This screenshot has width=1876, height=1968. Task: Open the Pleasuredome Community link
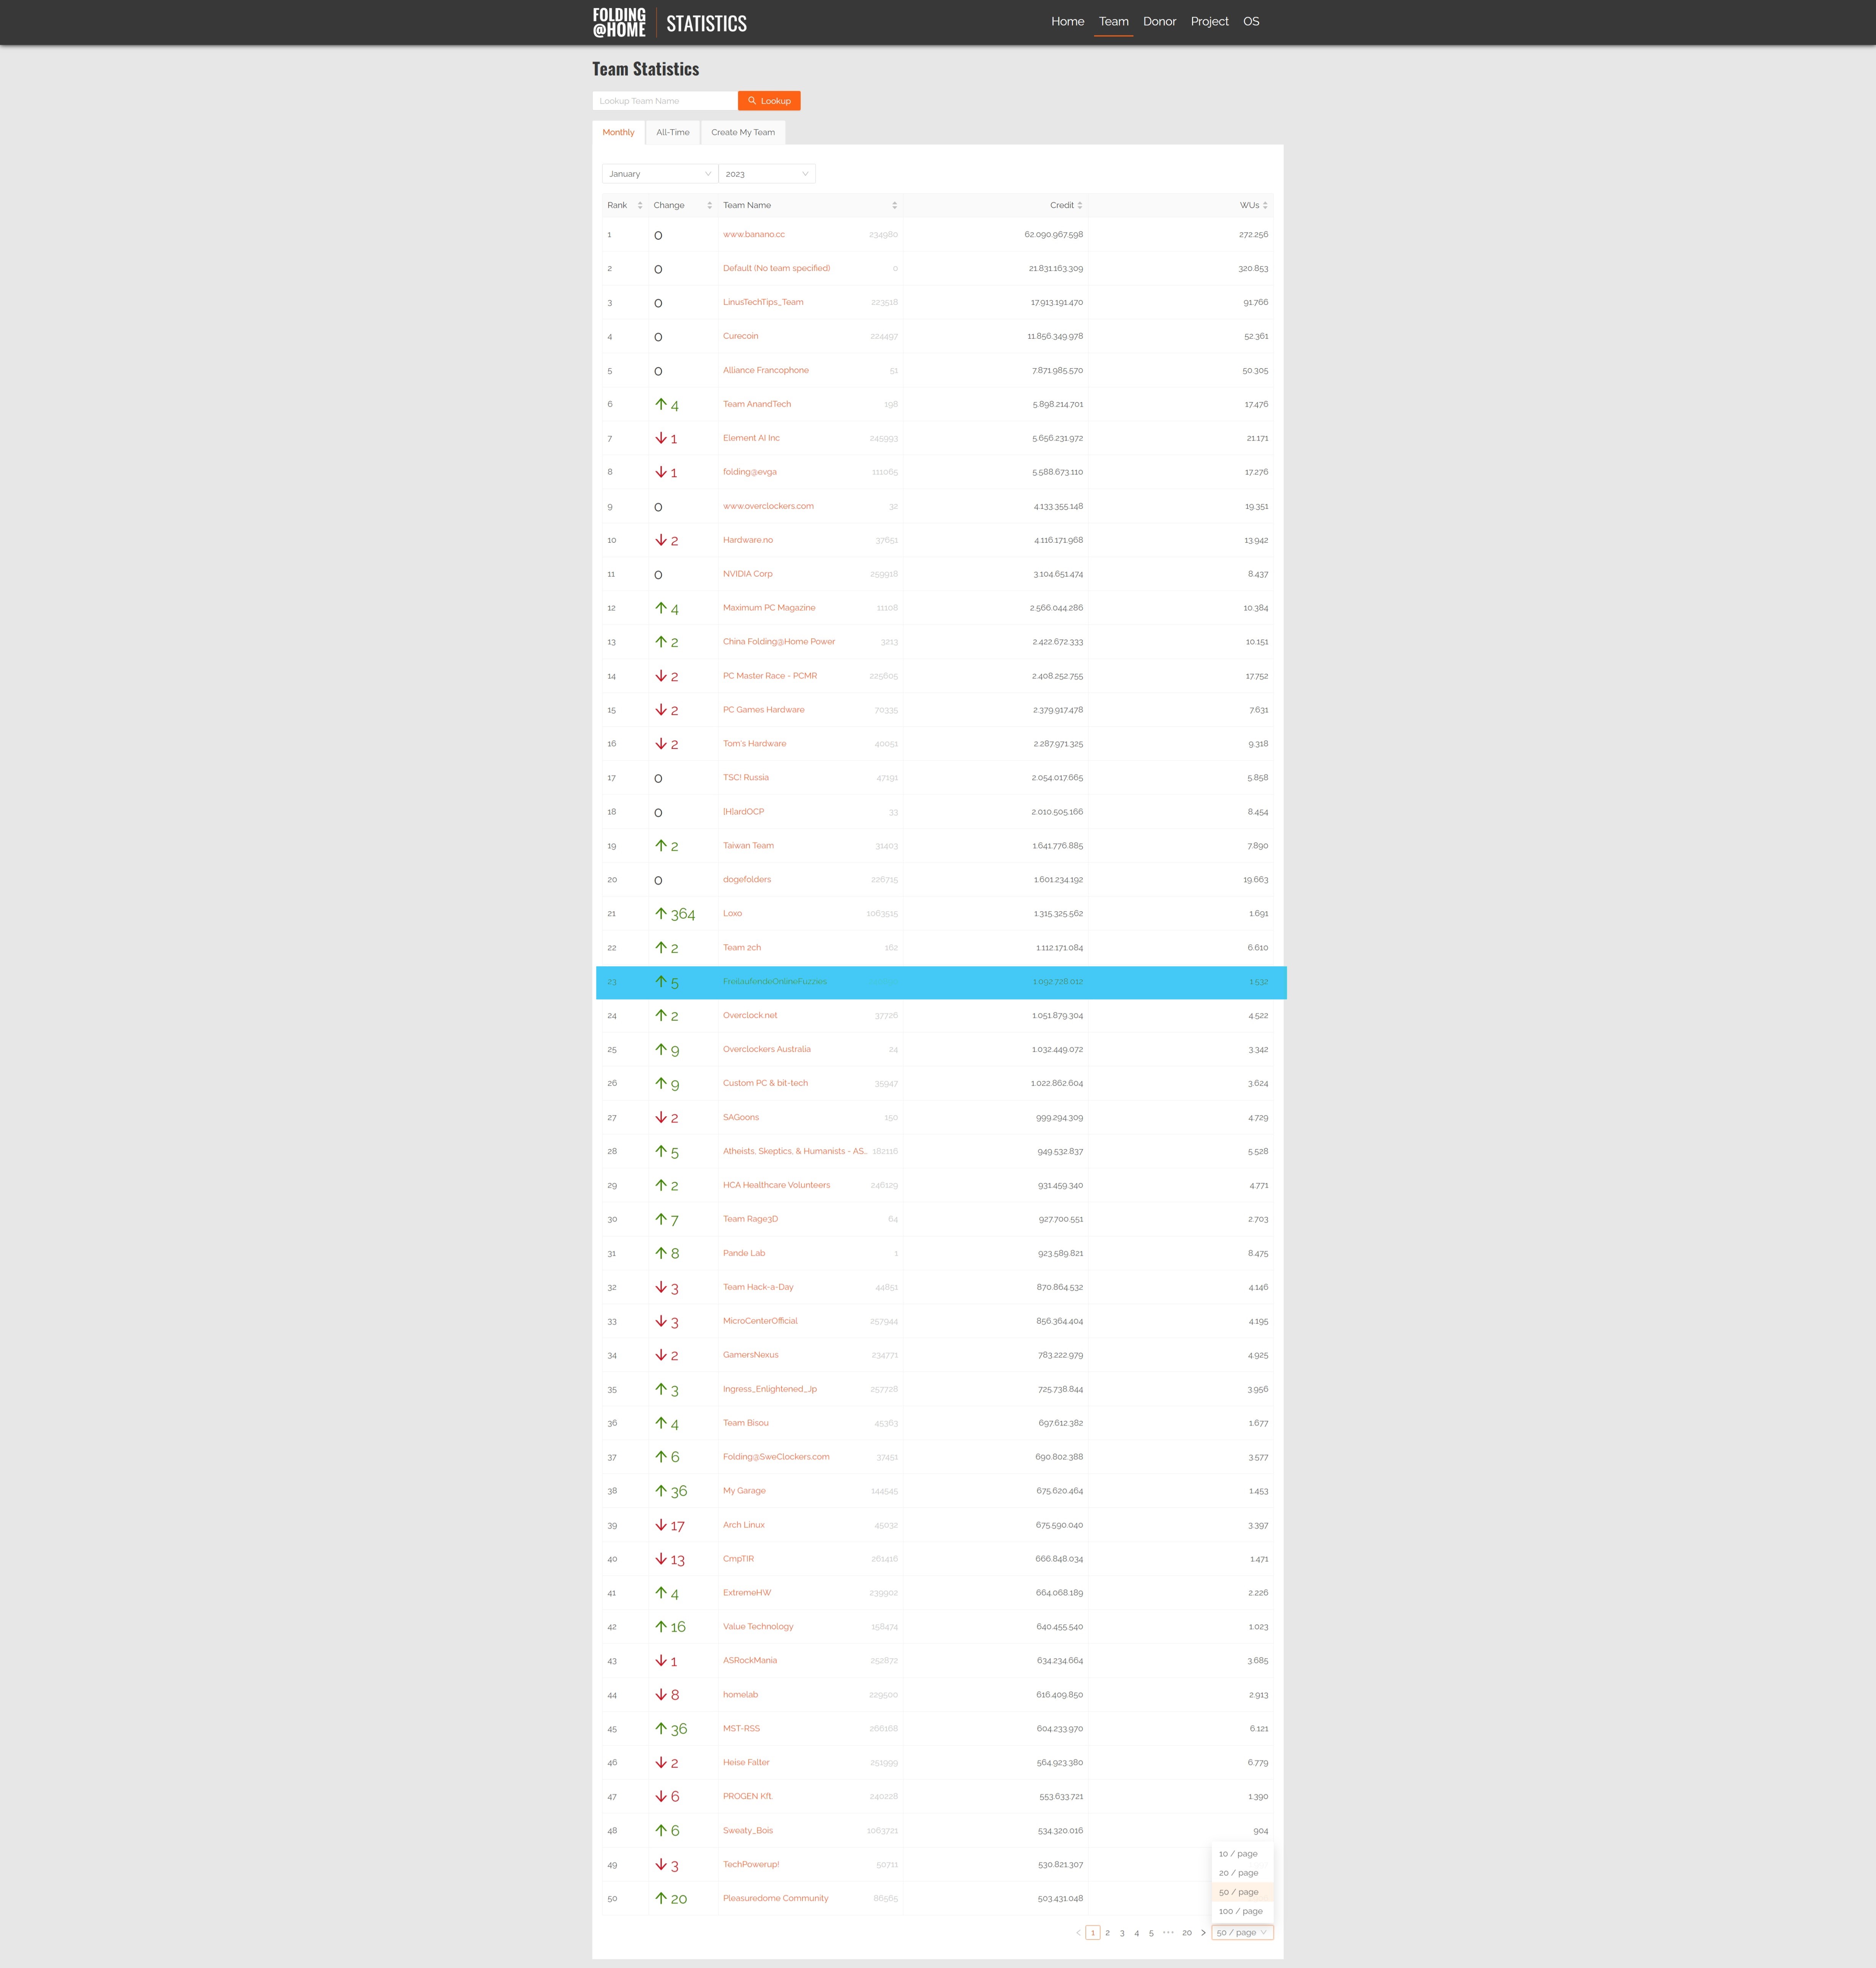pyautogui.click(x=776, y=1898)
